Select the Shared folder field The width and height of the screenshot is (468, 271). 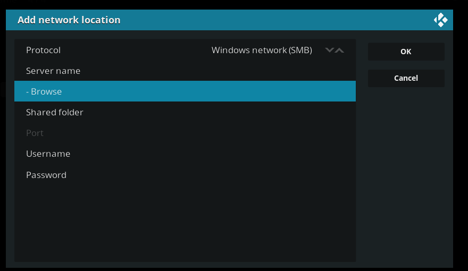(185, 112)
